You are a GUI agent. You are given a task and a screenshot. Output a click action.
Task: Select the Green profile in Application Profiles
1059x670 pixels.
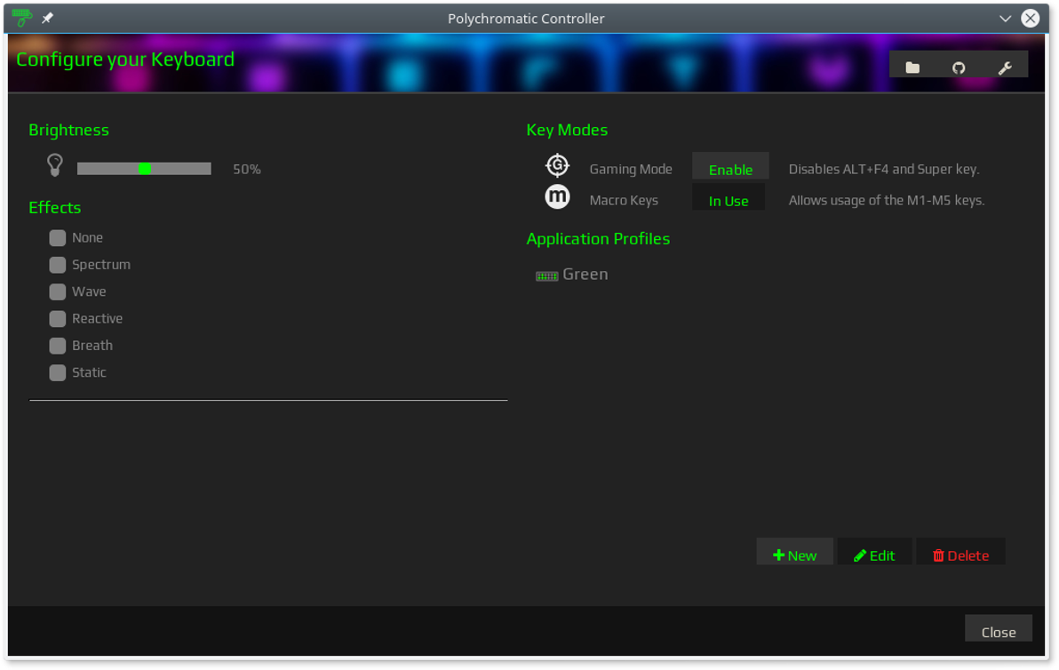point(585,274)
